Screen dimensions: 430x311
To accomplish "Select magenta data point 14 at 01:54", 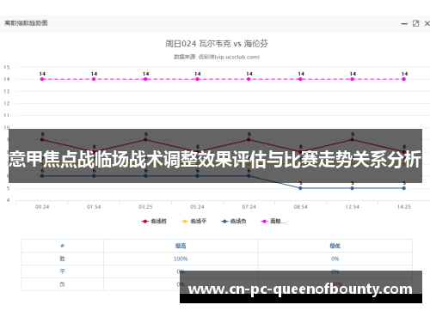I will tap(94, 79).
